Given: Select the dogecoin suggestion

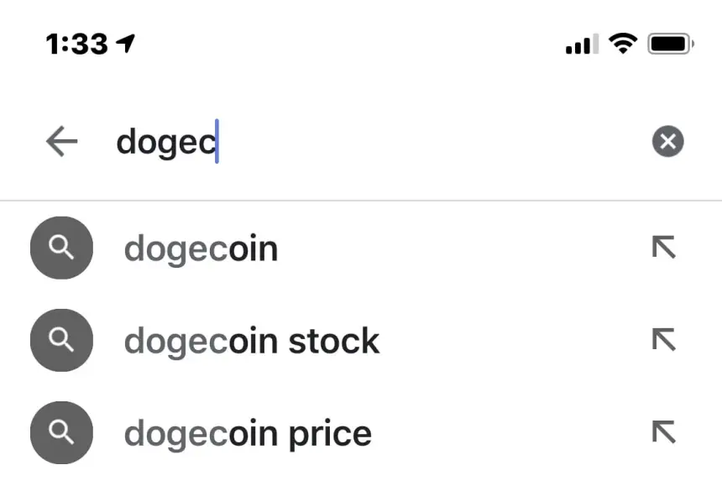Looking at the screenshot, I should (201, 248).
